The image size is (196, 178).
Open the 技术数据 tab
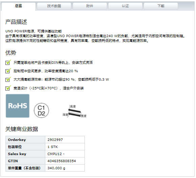pyautogui.click(x=54, y=6)
